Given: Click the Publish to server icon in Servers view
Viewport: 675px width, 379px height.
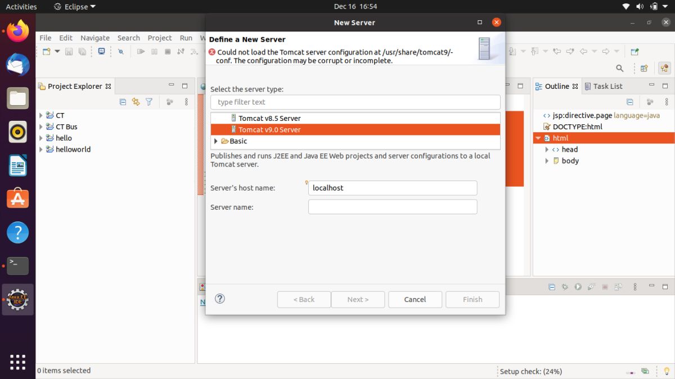Looking at the screenshot, I should point(618,287).
